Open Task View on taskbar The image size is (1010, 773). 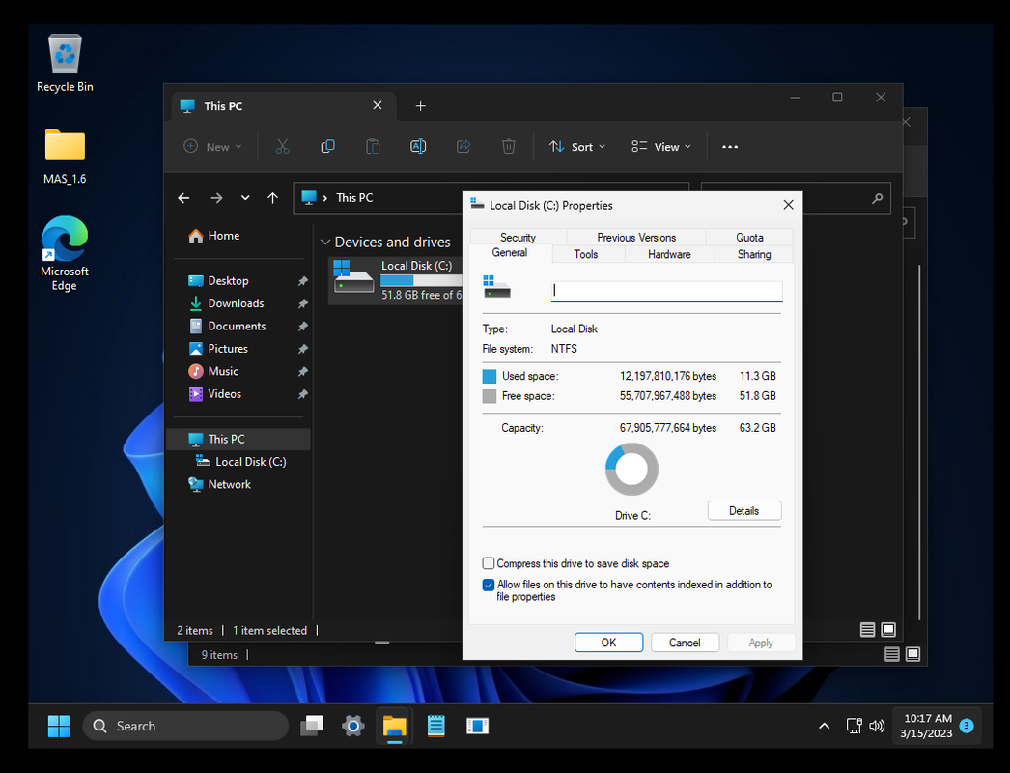(x=313, y=726)
